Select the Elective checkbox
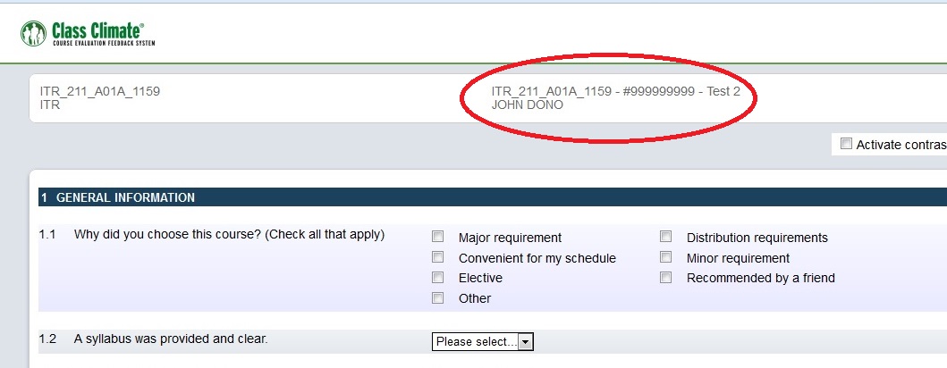 438,278
